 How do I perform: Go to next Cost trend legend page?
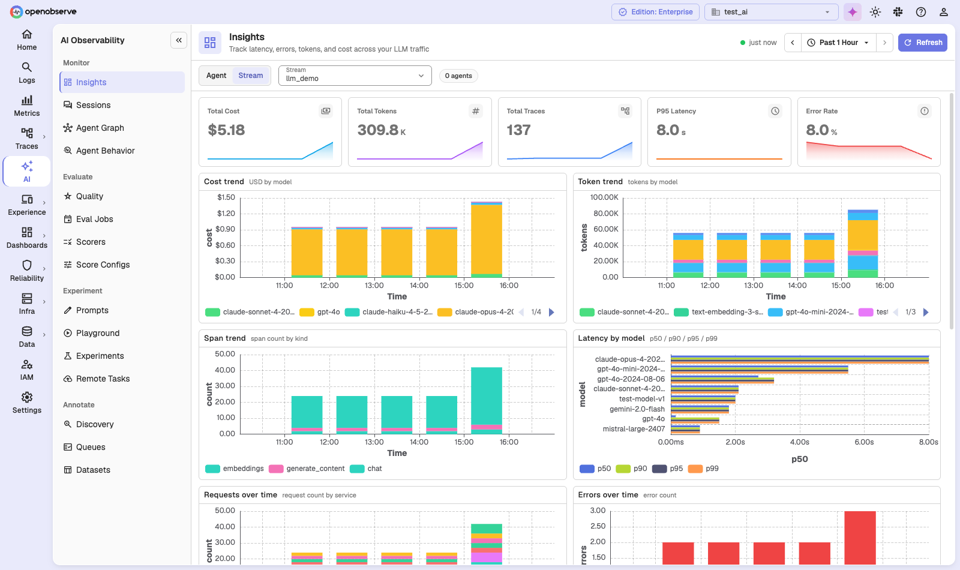552,312
